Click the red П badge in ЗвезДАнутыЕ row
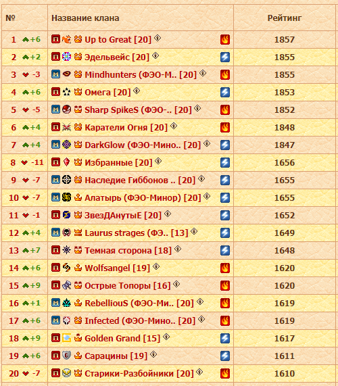 [x=56, y=215]
